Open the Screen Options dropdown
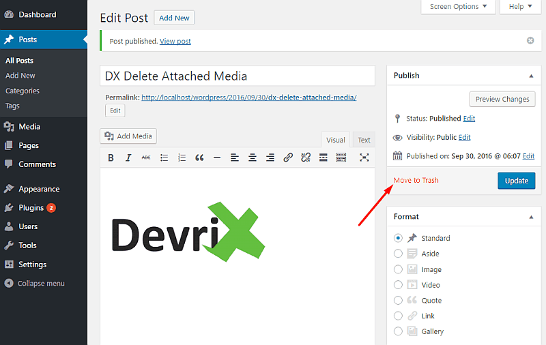This screenshot has width=546, height=345. tap(458, 7)
